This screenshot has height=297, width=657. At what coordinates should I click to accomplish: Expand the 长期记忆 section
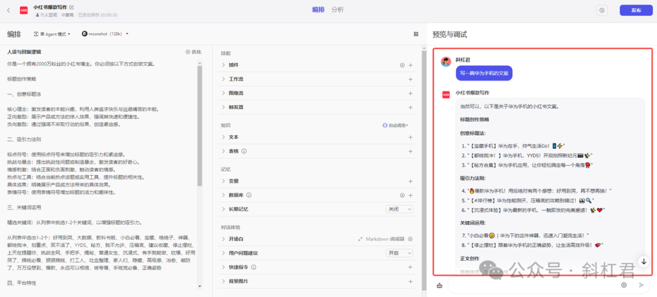click(223, 209)
